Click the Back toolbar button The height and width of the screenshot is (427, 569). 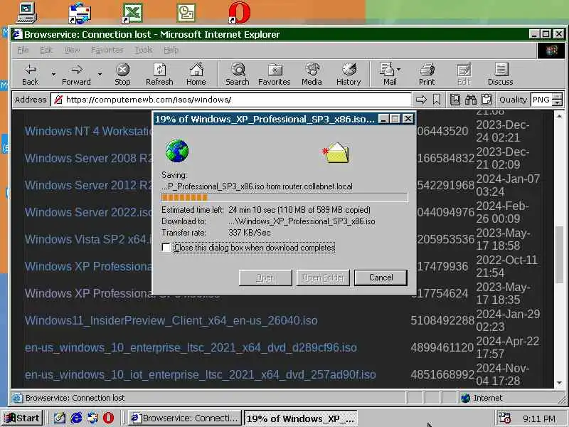31,75
